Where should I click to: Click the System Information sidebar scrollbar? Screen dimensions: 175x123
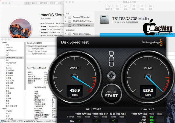(x=25, y=66)
